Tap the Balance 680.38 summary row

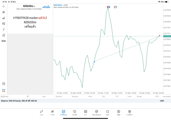tap(85, 101)
